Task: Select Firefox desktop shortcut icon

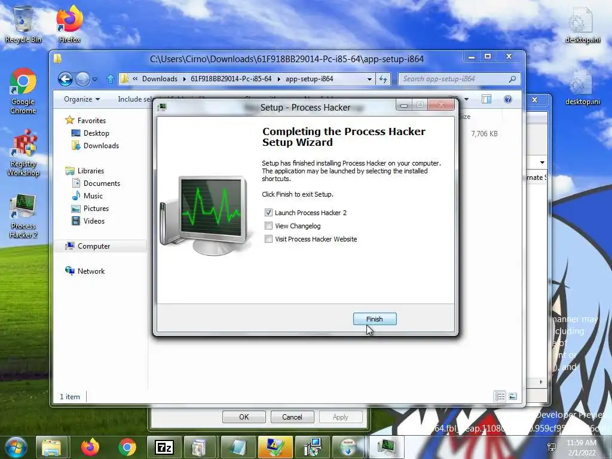Action: pos(69,24)
